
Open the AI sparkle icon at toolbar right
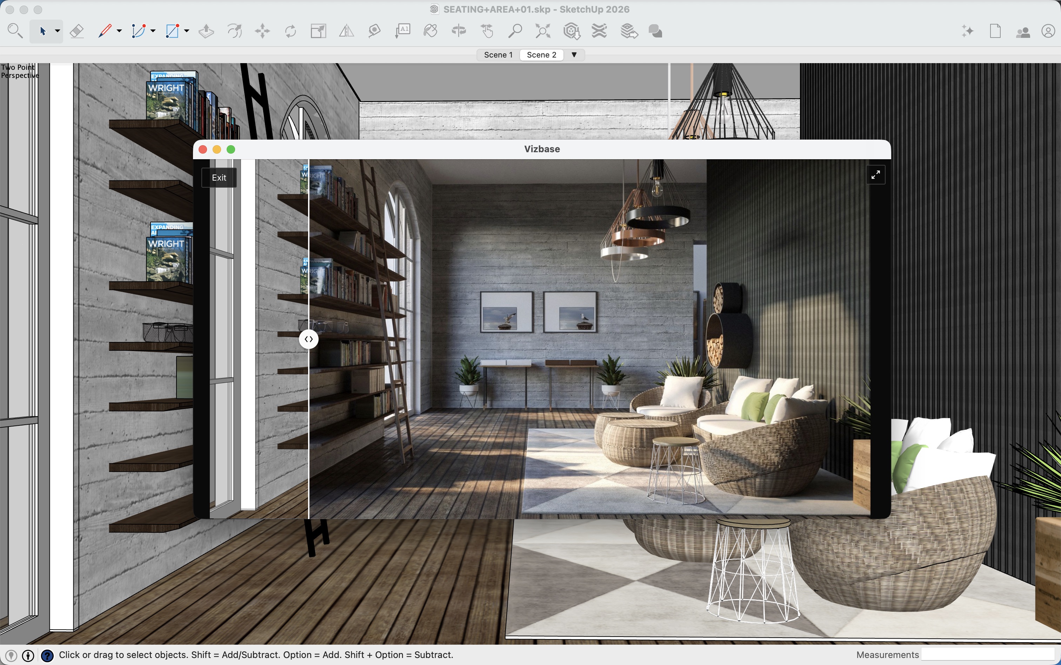point(967,31)
